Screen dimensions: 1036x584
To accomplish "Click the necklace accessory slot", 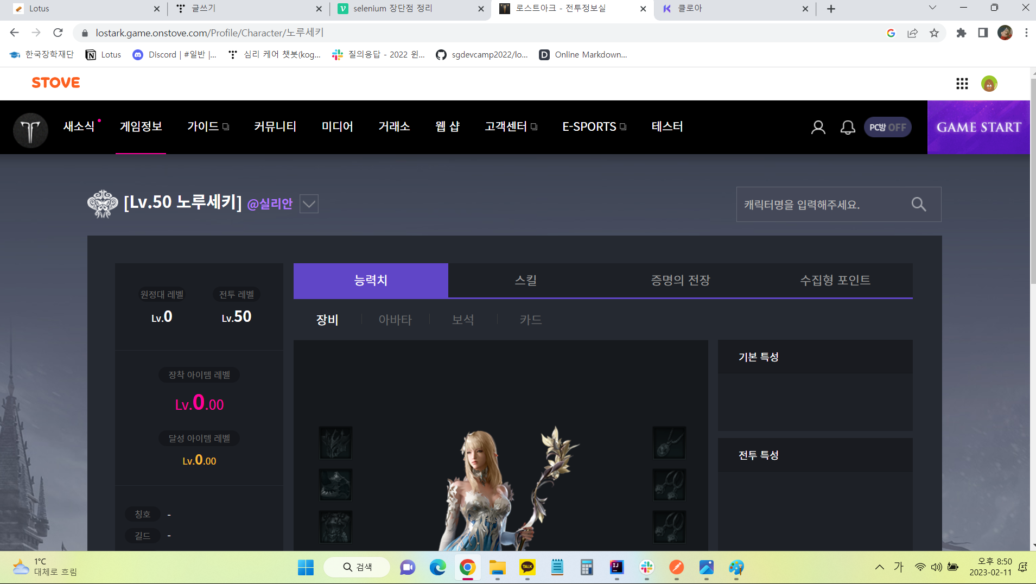I will pyautogui.click(x=669, y=443).
